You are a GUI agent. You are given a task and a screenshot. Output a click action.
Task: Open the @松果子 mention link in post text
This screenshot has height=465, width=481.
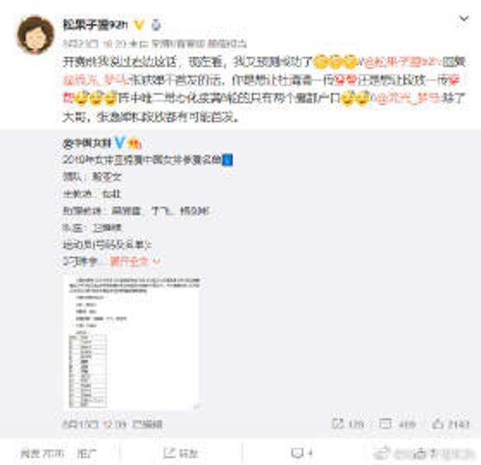click(402, 62)
